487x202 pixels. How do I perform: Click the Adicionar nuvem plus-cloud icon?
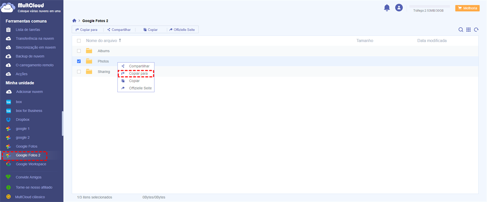click(8, 92)
